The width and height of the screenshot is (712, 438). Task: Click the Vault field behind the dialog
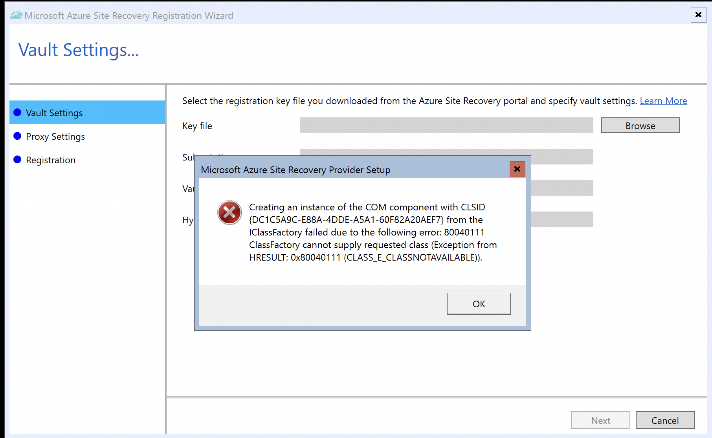562,188
